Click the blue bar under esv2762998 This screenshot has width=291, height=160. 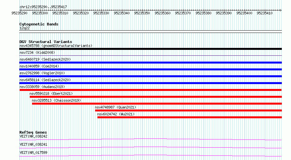click(x=150, y=76)
